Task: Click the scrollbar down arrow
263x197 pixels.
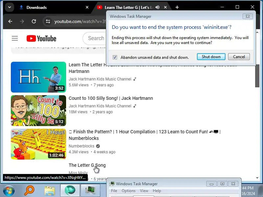Action: (257, 178)
